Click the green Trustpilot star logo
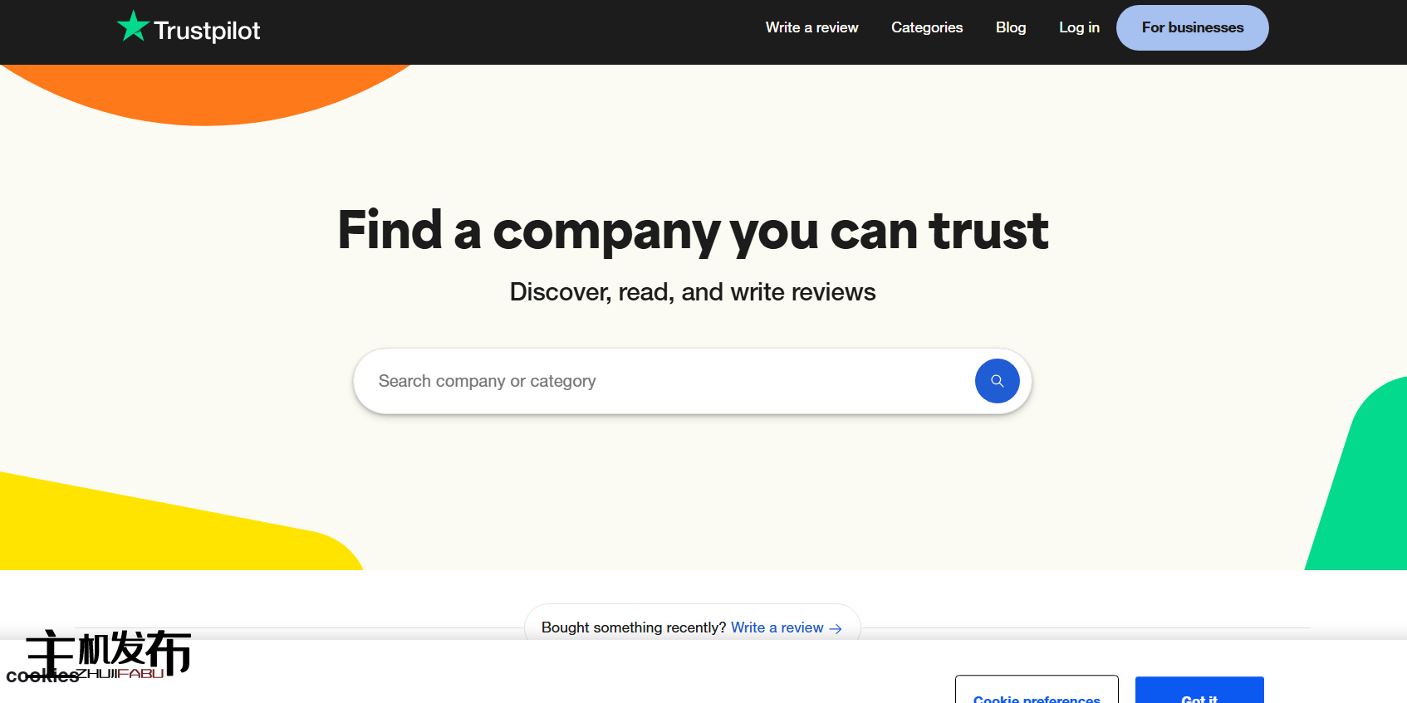This screenshot has height=703, width=1407. (x=133, y=27)
